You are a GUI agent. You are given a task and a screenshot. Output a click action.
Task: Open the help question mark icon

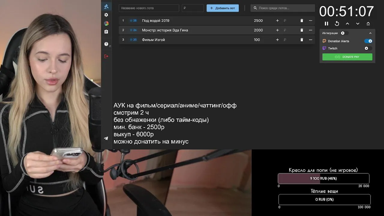[106, 44]
